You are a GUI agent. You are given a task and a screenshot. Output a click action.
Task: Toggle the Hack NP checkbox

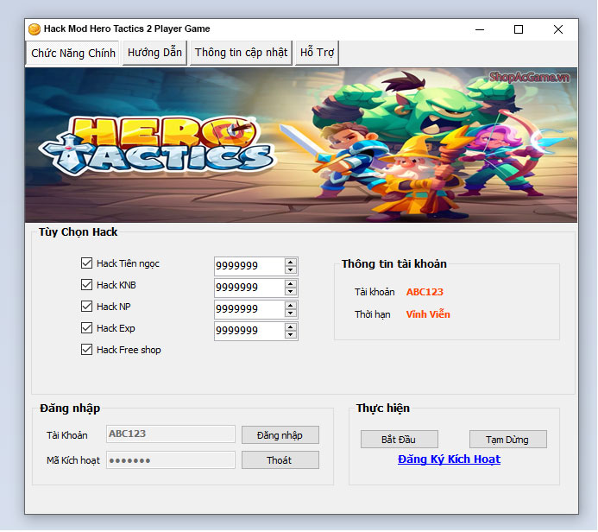[x=86, y=307]
